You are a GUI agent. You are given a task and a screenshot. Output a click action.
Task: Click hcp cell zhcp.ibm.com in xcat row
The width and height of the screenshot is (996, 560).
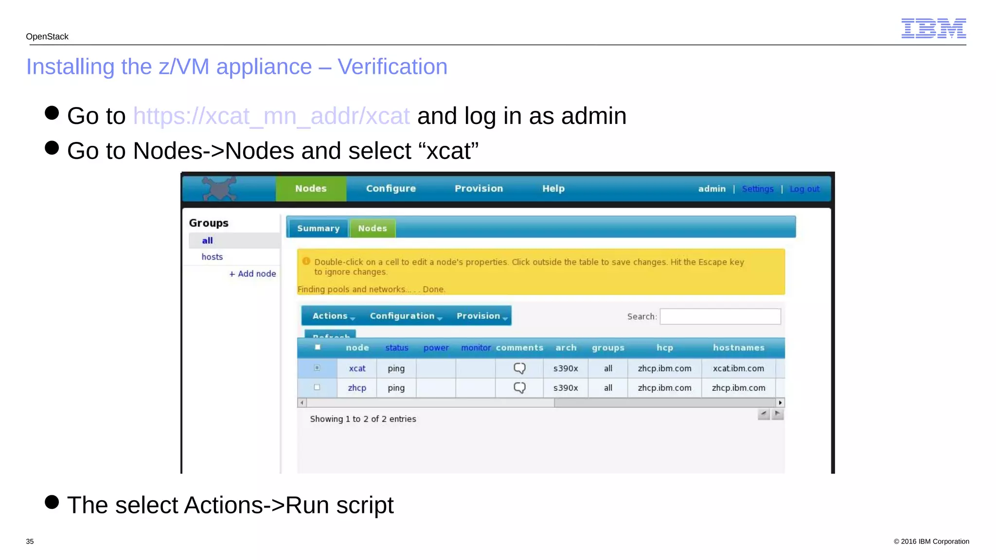click(x=664, y=368)
